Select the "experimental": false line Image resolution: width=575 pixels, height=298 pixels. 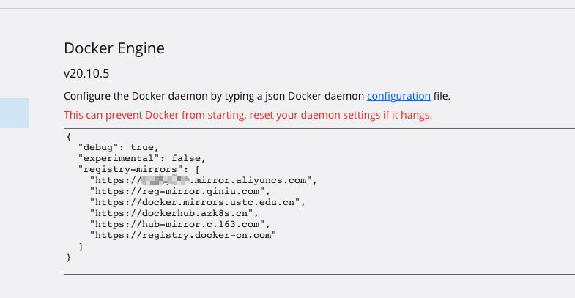point(142,158)
